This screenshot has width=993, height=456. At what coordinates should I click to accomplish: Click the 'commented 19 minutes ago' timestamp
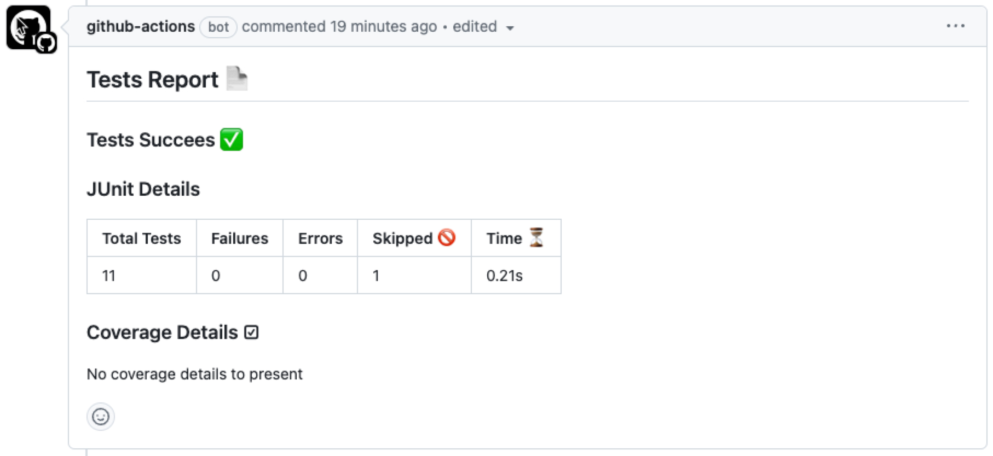coord(339,26)
